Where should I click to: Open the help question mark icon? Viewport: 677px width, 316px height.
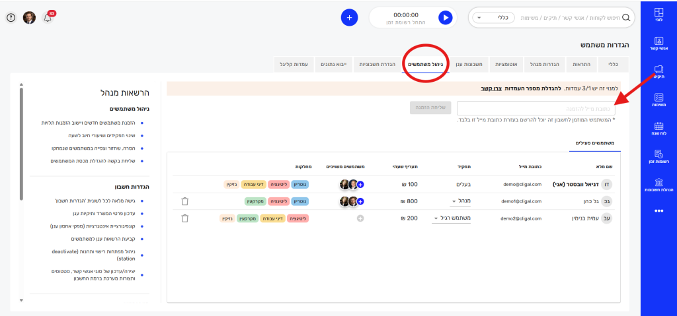(11, 18)
